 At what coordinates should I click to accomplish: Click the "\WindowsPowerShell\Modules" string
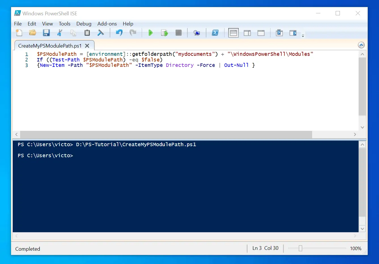point(270,54)
